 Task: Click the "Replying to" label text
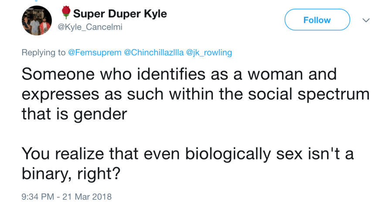pos(44,53)
